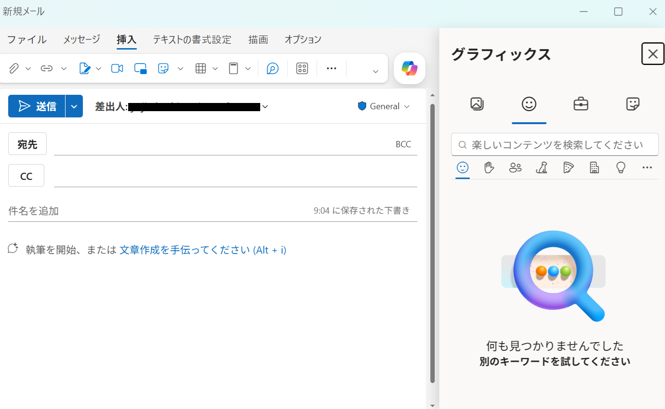
Task: Open the briefcase icons tab in グラフィックス
Action: point(581,103)
